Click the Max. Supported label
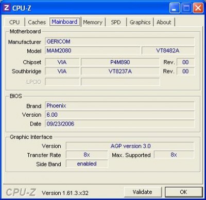 click(131, 155)
